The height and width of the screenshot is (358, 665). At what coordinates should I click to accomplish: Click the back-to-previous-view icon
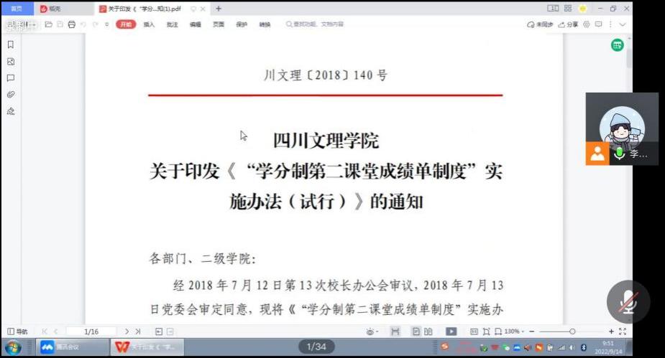point(159,331)
